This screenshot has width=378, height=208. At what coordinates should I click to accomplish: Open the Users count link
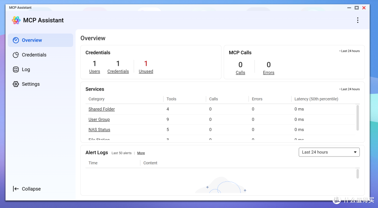coord(94,71)
